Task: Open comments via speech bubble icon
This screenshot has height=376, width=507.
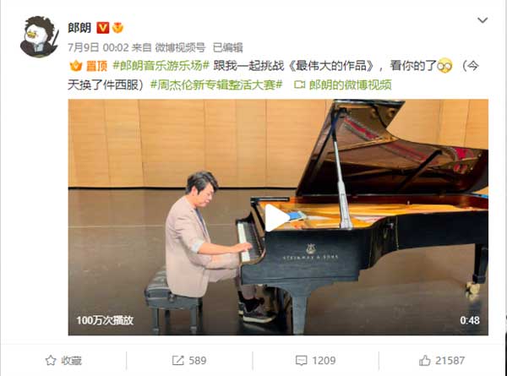Action: 302,361
